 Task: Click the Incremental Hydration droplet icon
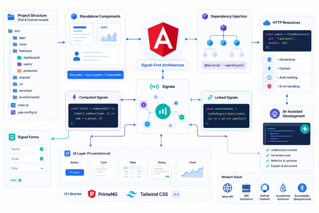pyautogui.click(x=283, y=188)
